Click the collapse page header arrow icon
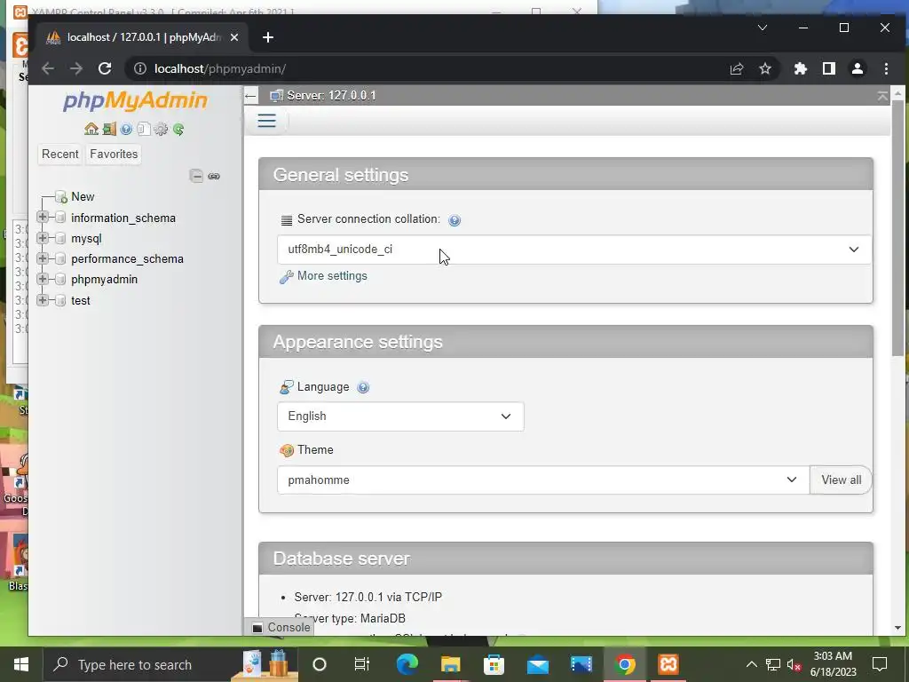This screenshot has width=909, height=682. click(882, 96)
